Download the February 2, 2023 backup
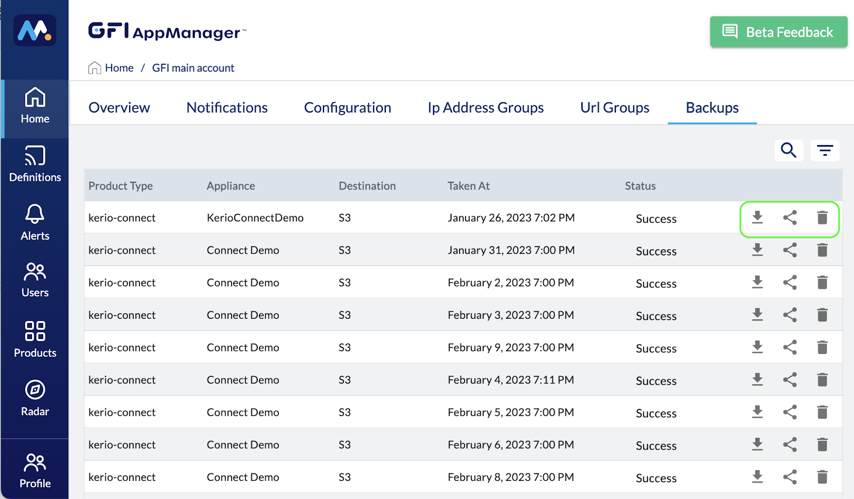This screenshot has height=499, width=854. coord(757,283)
